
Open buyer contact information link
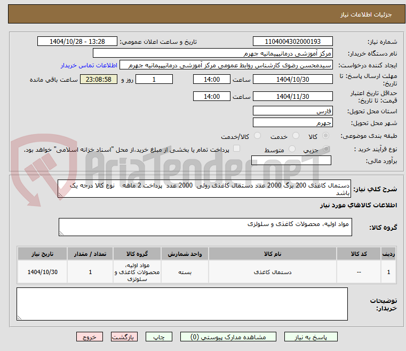(89, 65)
